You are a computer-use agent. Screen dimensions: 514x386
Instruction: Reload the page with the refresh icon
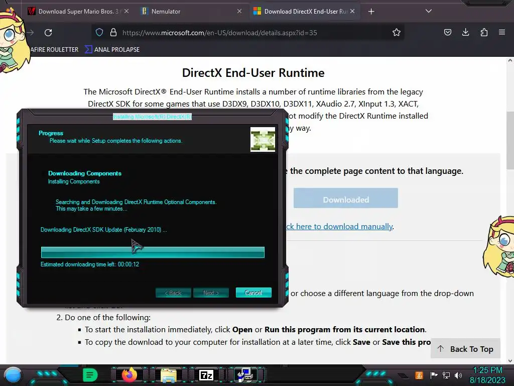point(48,33)
